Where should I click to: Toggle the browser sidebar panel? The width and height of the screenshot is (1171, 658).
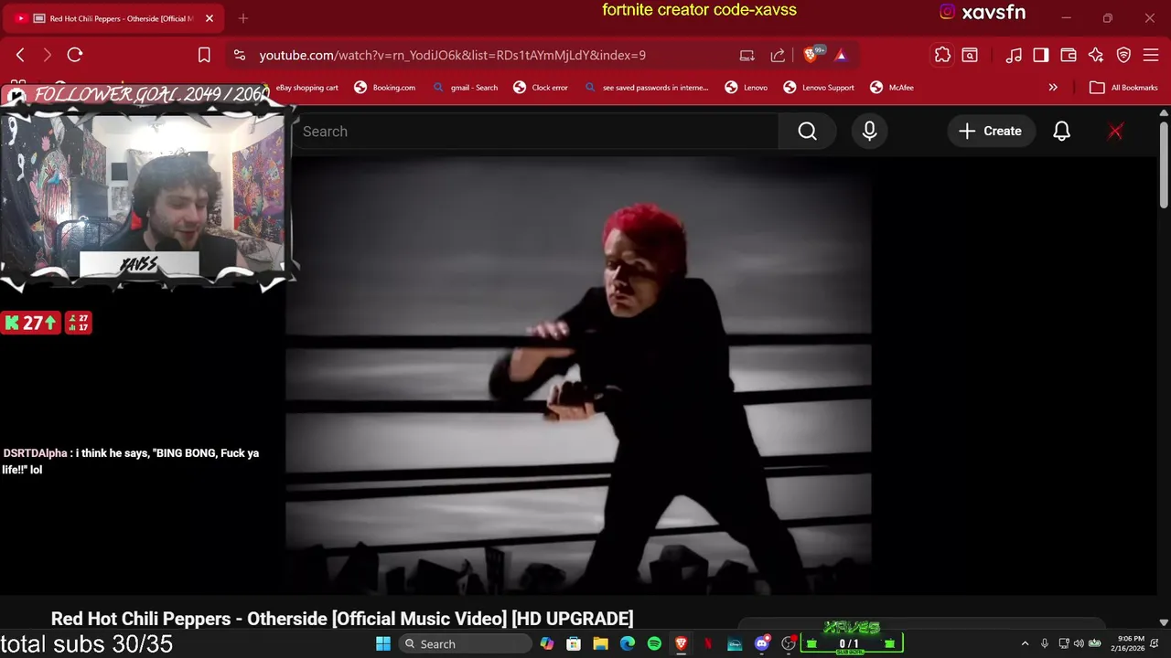tap(1041, 55)
